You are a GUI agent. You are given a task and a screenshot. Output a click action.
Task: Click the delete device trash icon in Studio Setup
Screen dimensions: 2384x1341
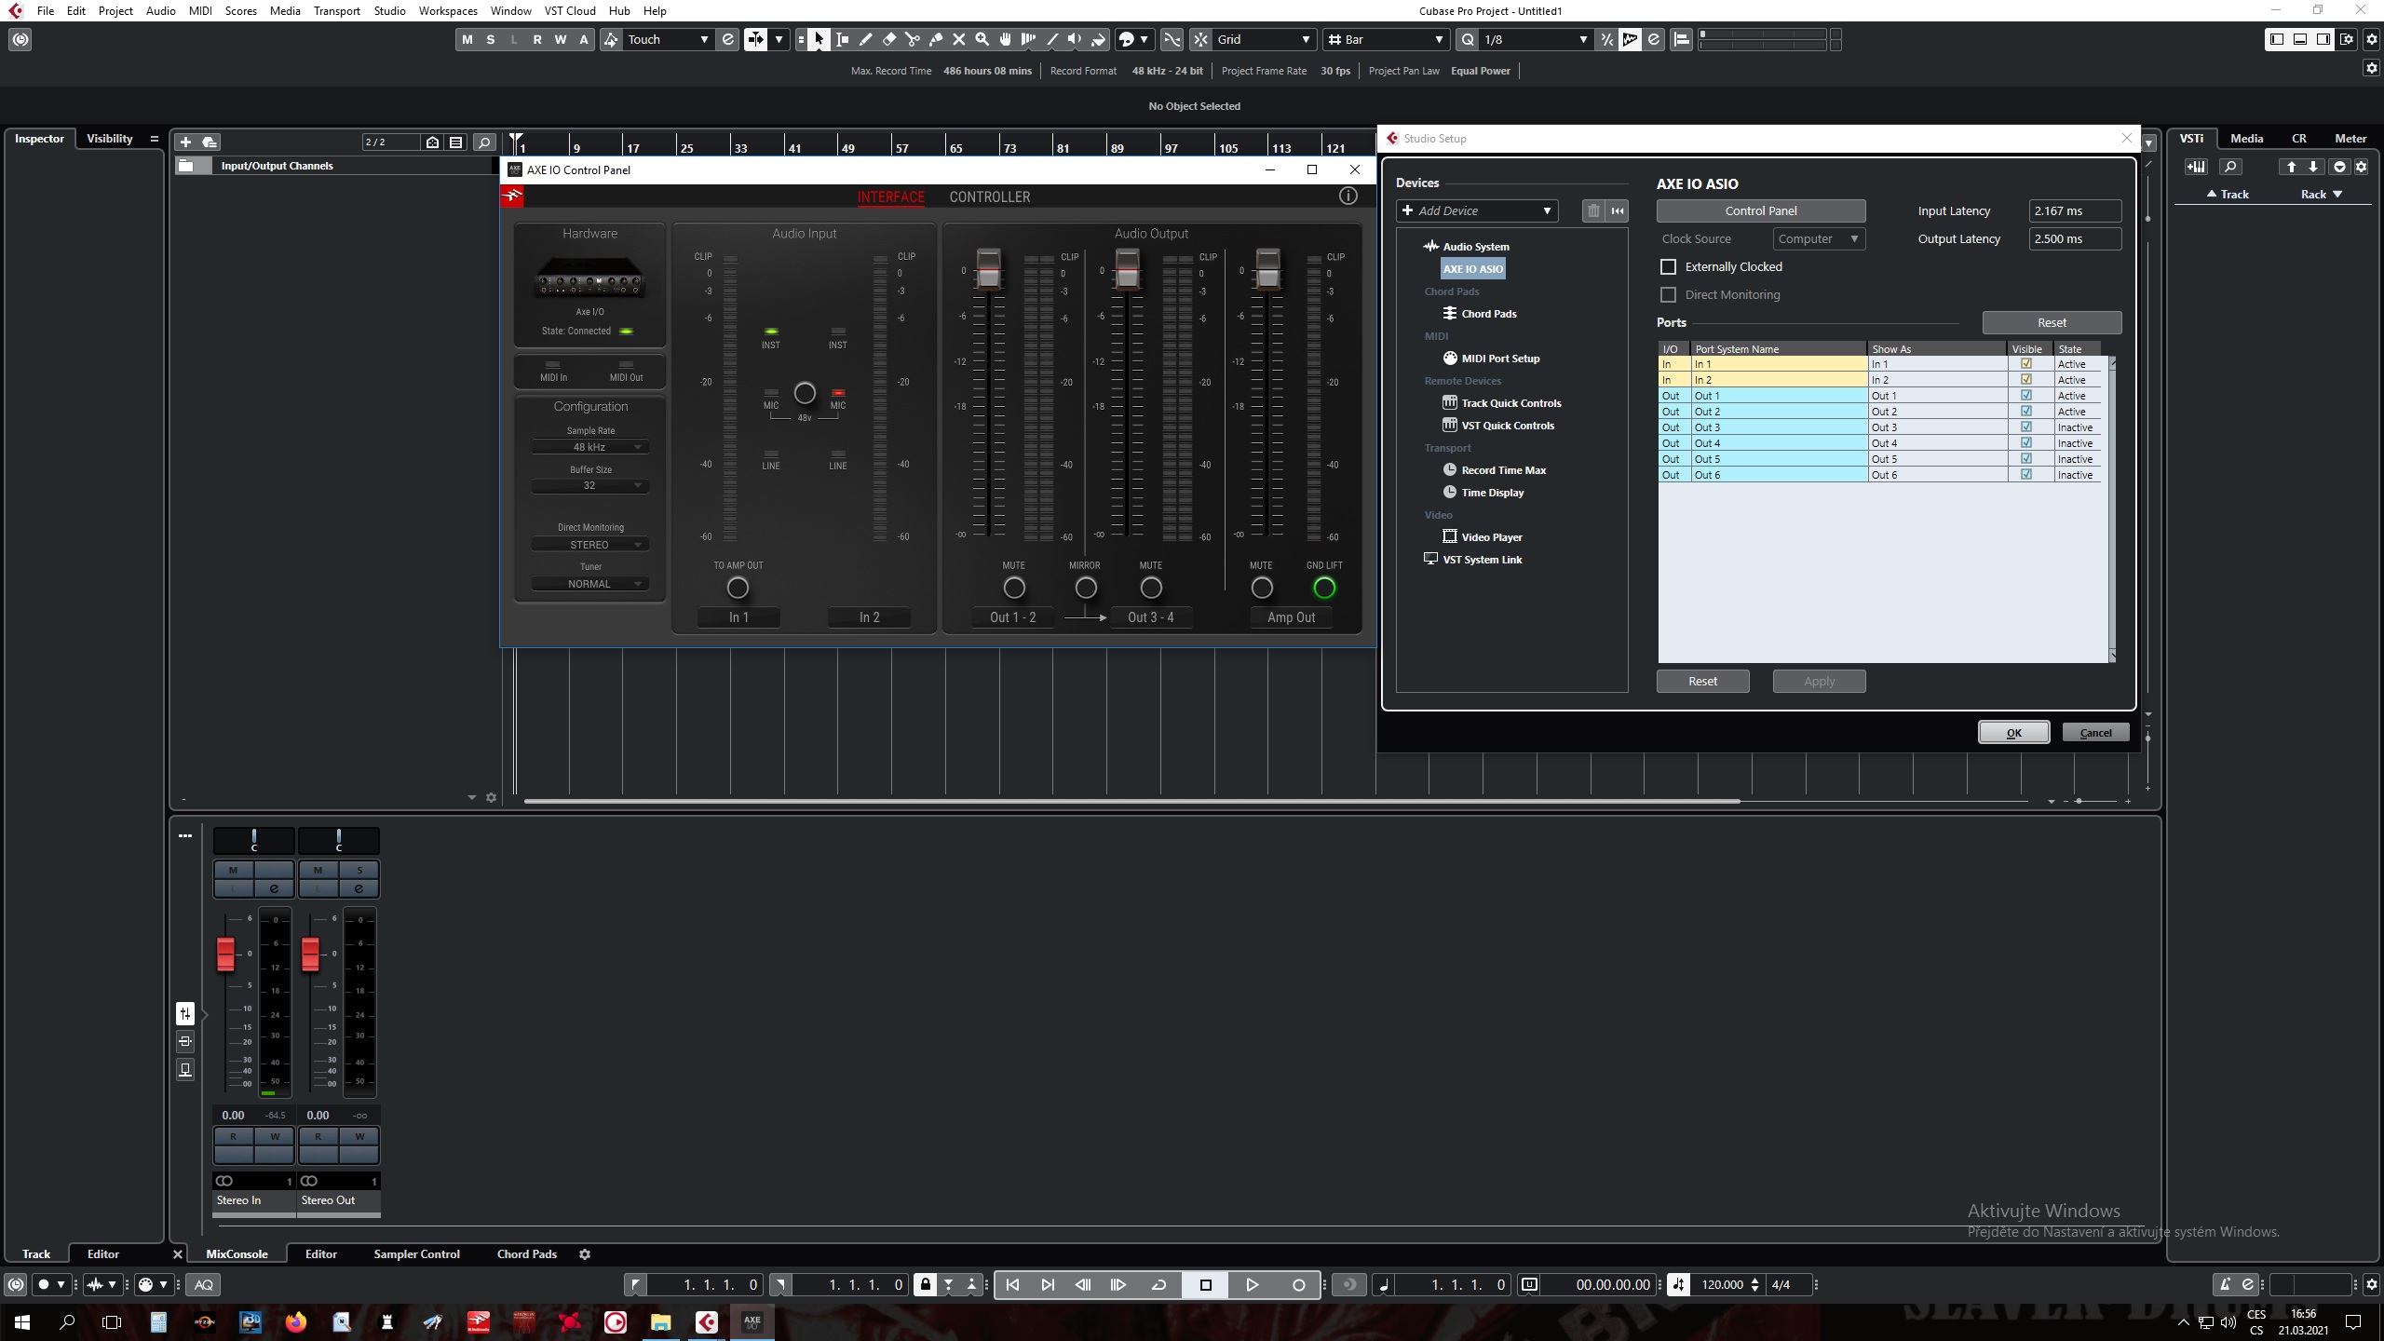(1593, 211)
